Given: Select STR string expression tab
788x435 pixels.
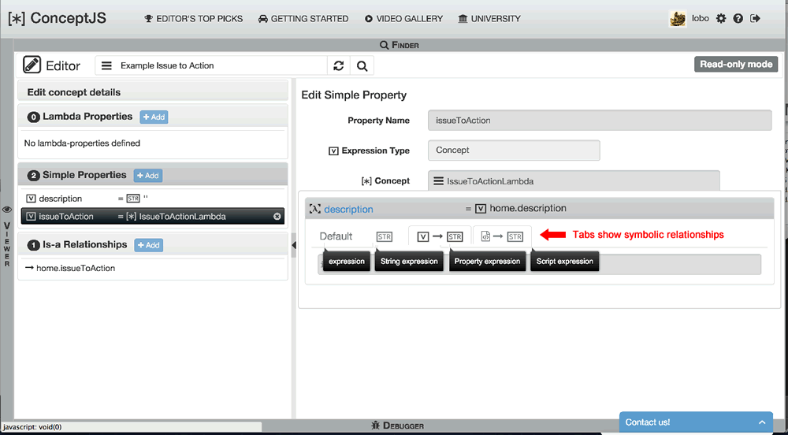Looking at the screenshot, I should tap(385, 236).
